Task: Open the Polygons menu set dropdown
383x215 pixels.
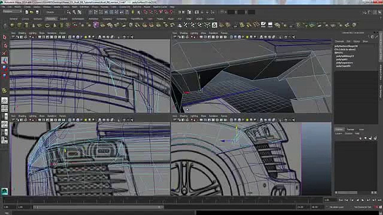Action: pyautogui.click(x=12, y=12)
